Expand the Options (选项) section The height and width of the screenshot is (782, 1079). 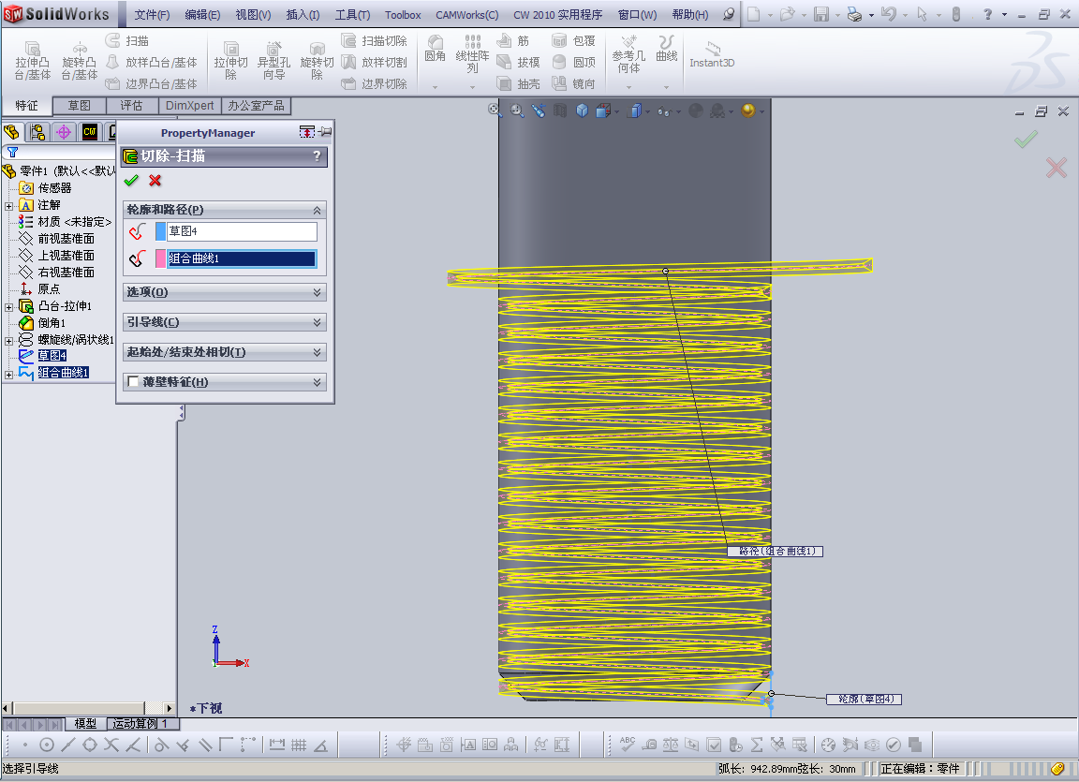(x=318, y=292)
